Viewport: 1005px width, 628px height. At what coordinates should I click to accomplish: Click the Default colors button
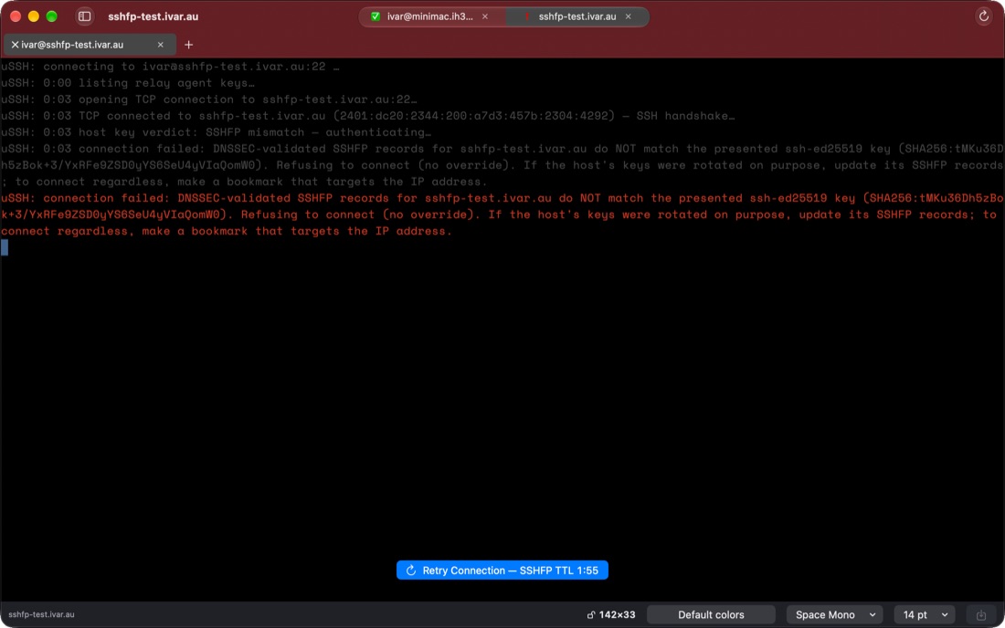click(711, 614)
